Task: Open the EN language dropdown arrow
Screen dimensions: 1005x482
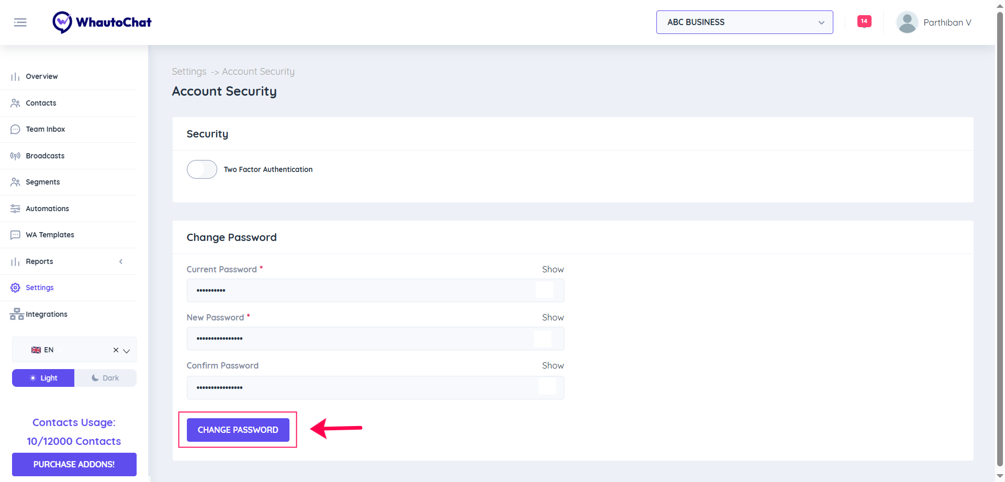Action: click(x=127, y=350)
